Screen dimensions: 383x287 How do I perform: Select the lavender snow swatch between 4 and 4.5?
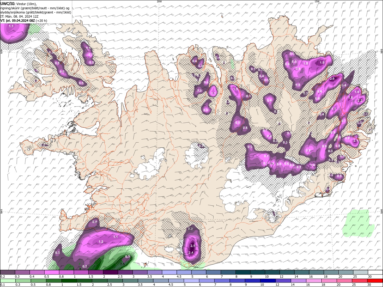[170, 272]
